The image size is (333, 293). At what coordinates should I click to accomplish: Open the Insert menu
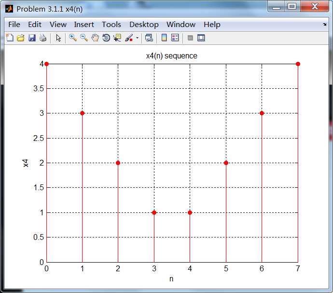point(84,25)
